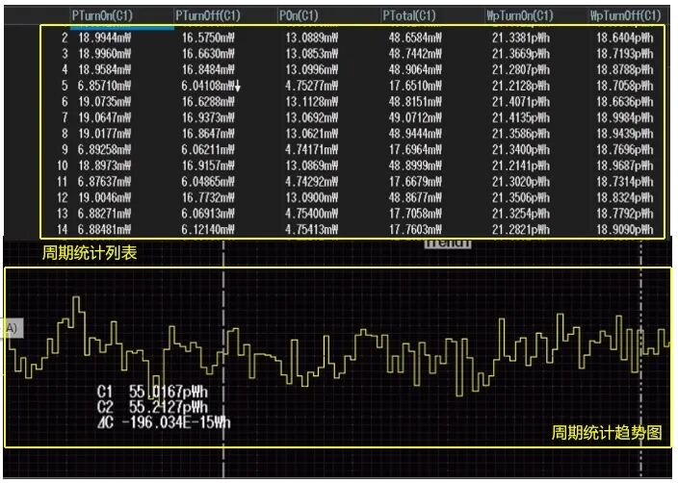Select the PTurnOff(C1) column header

point(208,16)
